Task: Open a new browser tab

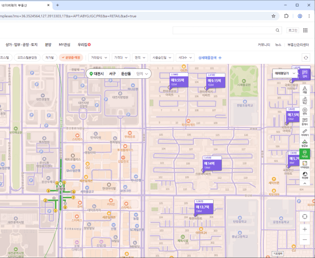Action: tap(58, 5)
